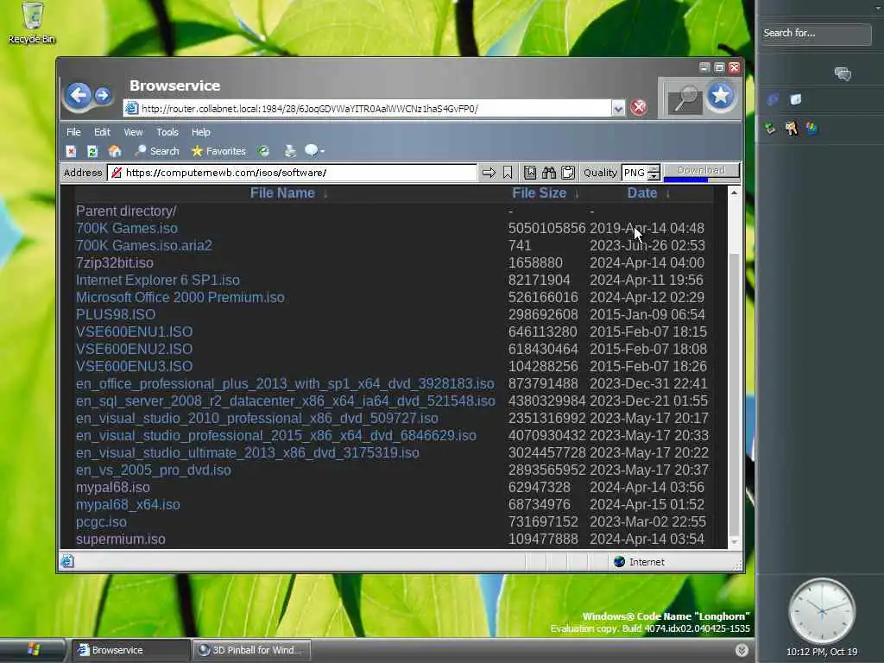
Task: Open the Messenger bubble dropdown
Action: (314, 150)
